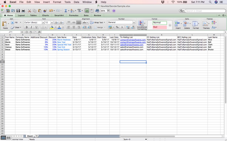The width and height of the screenshot is (227, 141).
Task: Align text left
Action: coord(69,27)
